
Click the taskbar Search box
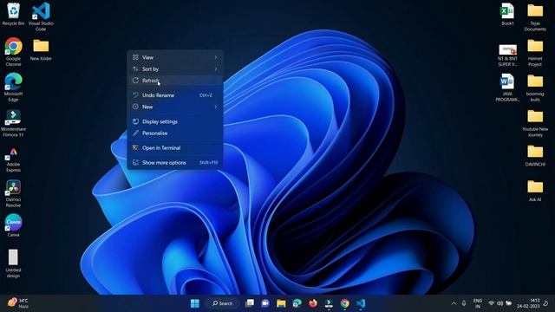[x=222, y=303]
